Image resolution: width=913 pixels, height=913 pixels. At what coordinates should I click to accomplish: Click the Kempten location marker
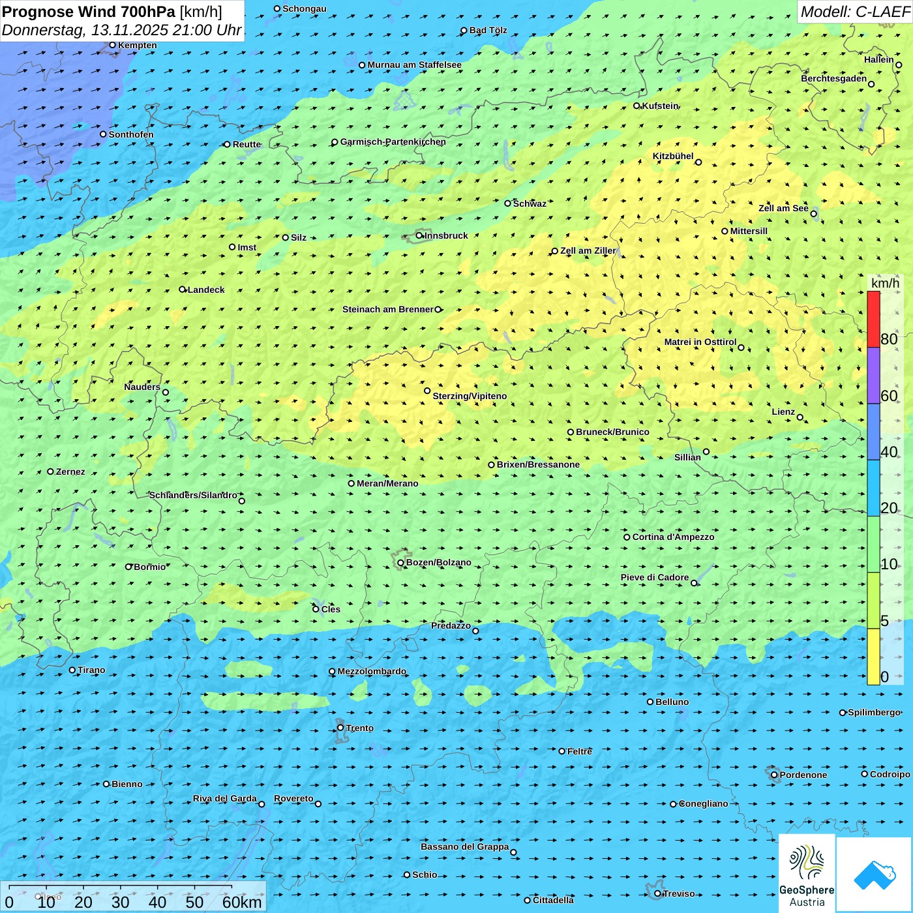click(x=112, y=45)
